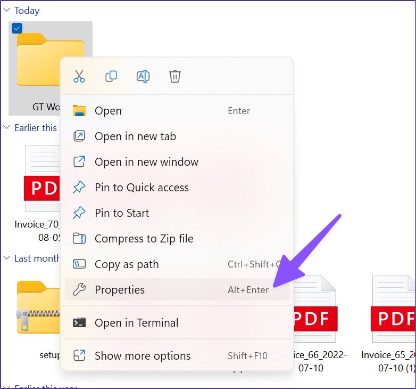The height and width of the screenshot is (389, 416).
Task: Select the Invoice_65 PDF file thumbnail
Action: pos(394,309)
